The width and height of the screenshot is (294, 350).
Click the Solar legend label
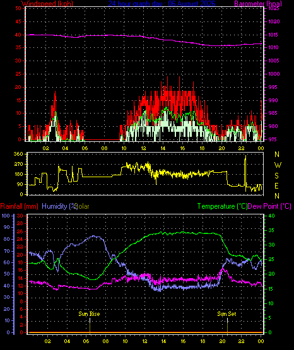click(x=83, y=206)
